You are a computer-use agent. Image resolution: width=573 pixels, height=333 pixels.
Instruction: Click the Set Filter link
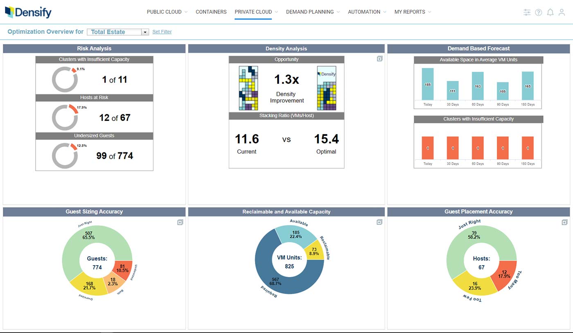[162, 32]
